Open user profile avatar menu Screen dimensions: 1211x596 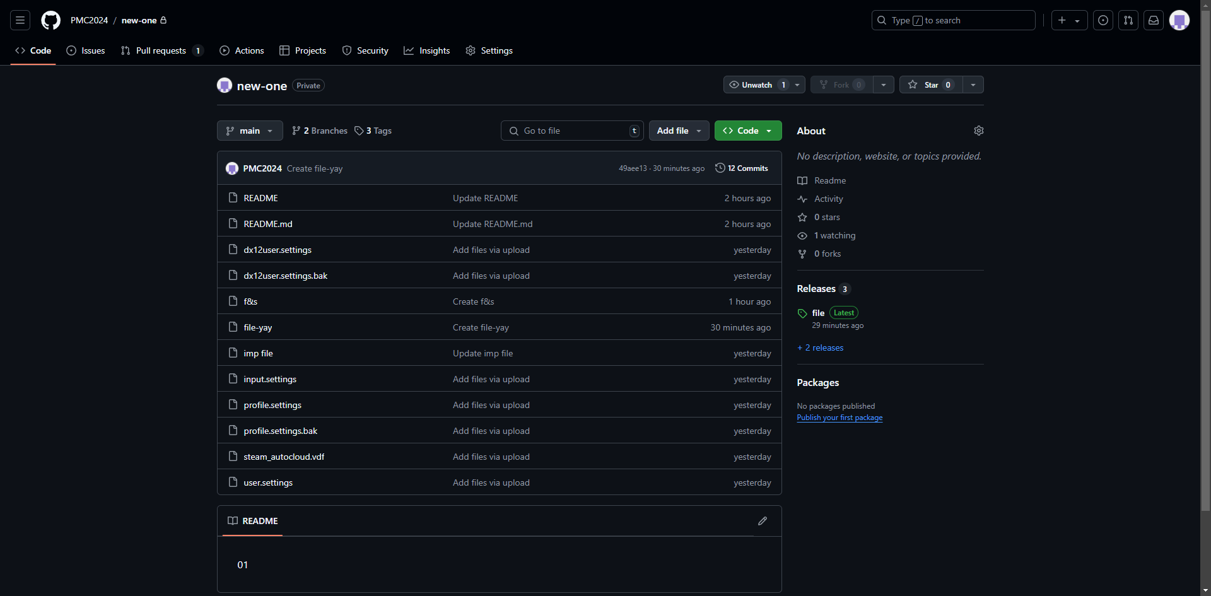tap(1179, 20)
